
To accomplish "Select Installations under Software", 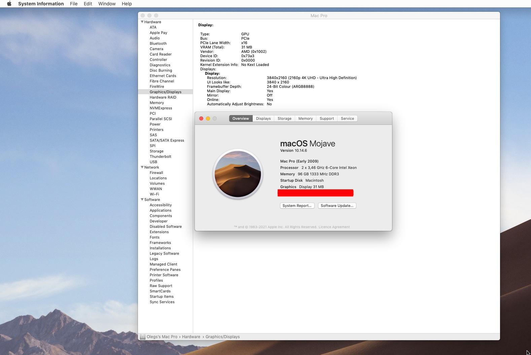I will tap(160, 248).
